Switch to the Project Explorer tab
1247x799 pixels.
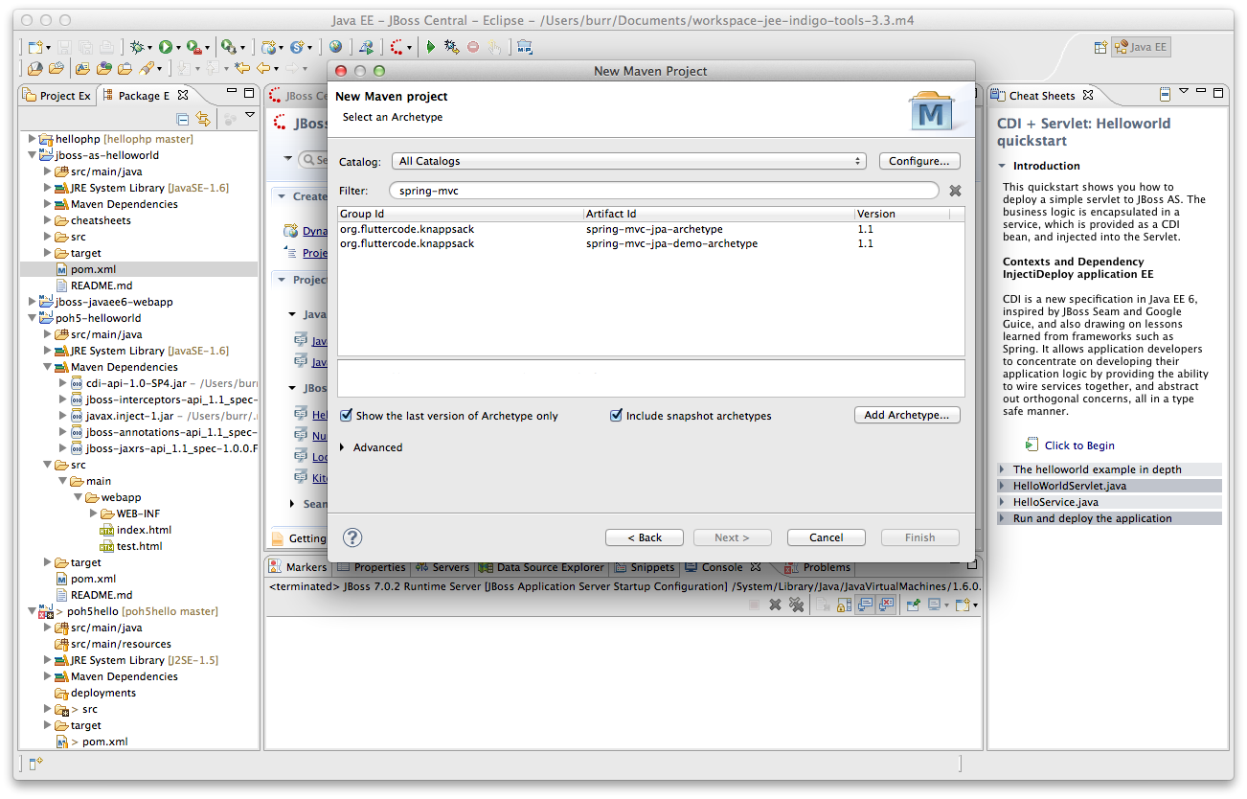(57, 95)
